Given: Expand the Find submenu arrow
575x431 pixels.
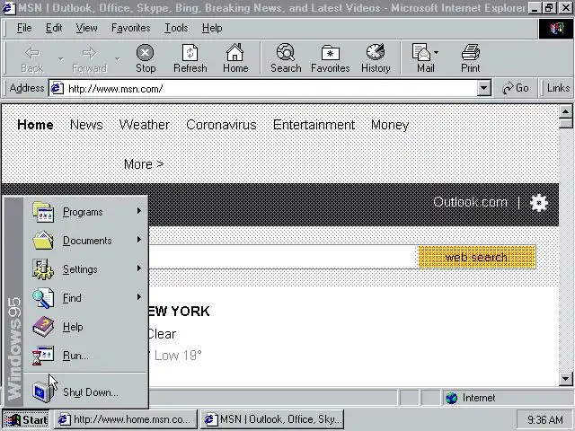Looking at the screenshot, I should (x=139, y=296).
